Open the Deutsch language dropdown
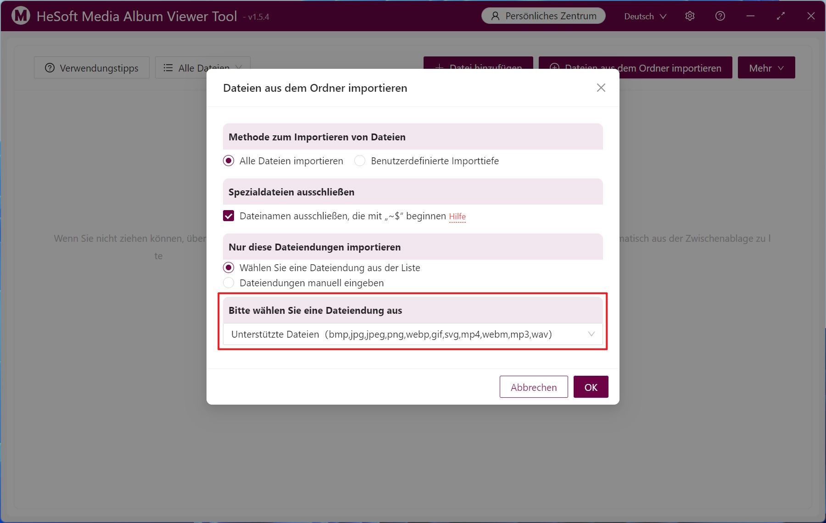This screenshot has height=523, width=826. pyautogui.click(x=645, y=16)
